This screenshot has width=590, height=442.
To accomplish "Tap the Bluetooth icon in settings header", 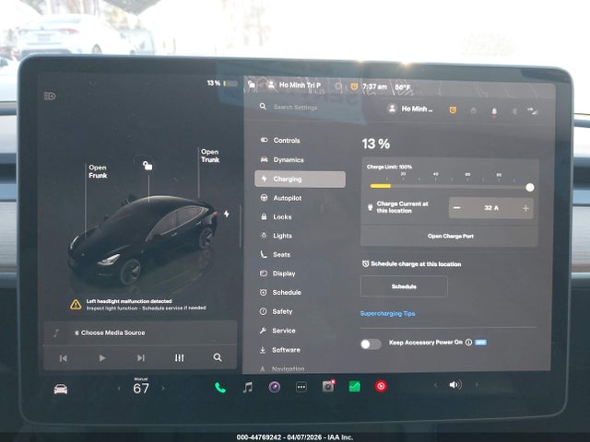I will tap(514, 111).
